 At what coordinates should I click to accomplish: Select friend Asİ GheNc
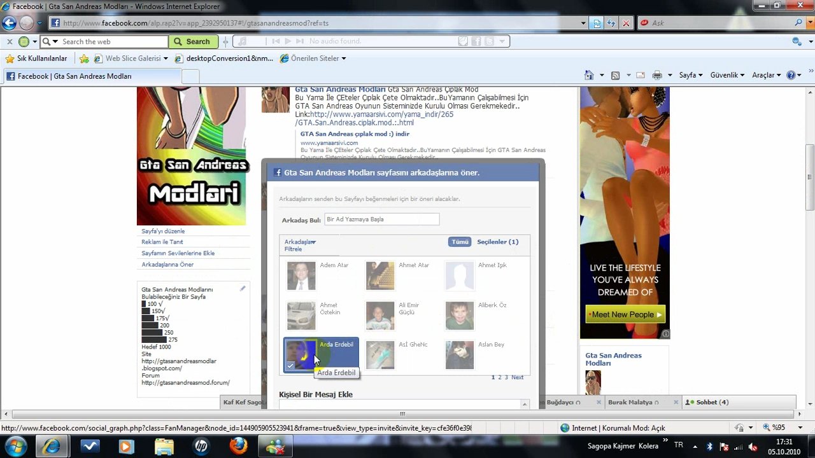tap(400, 355)
